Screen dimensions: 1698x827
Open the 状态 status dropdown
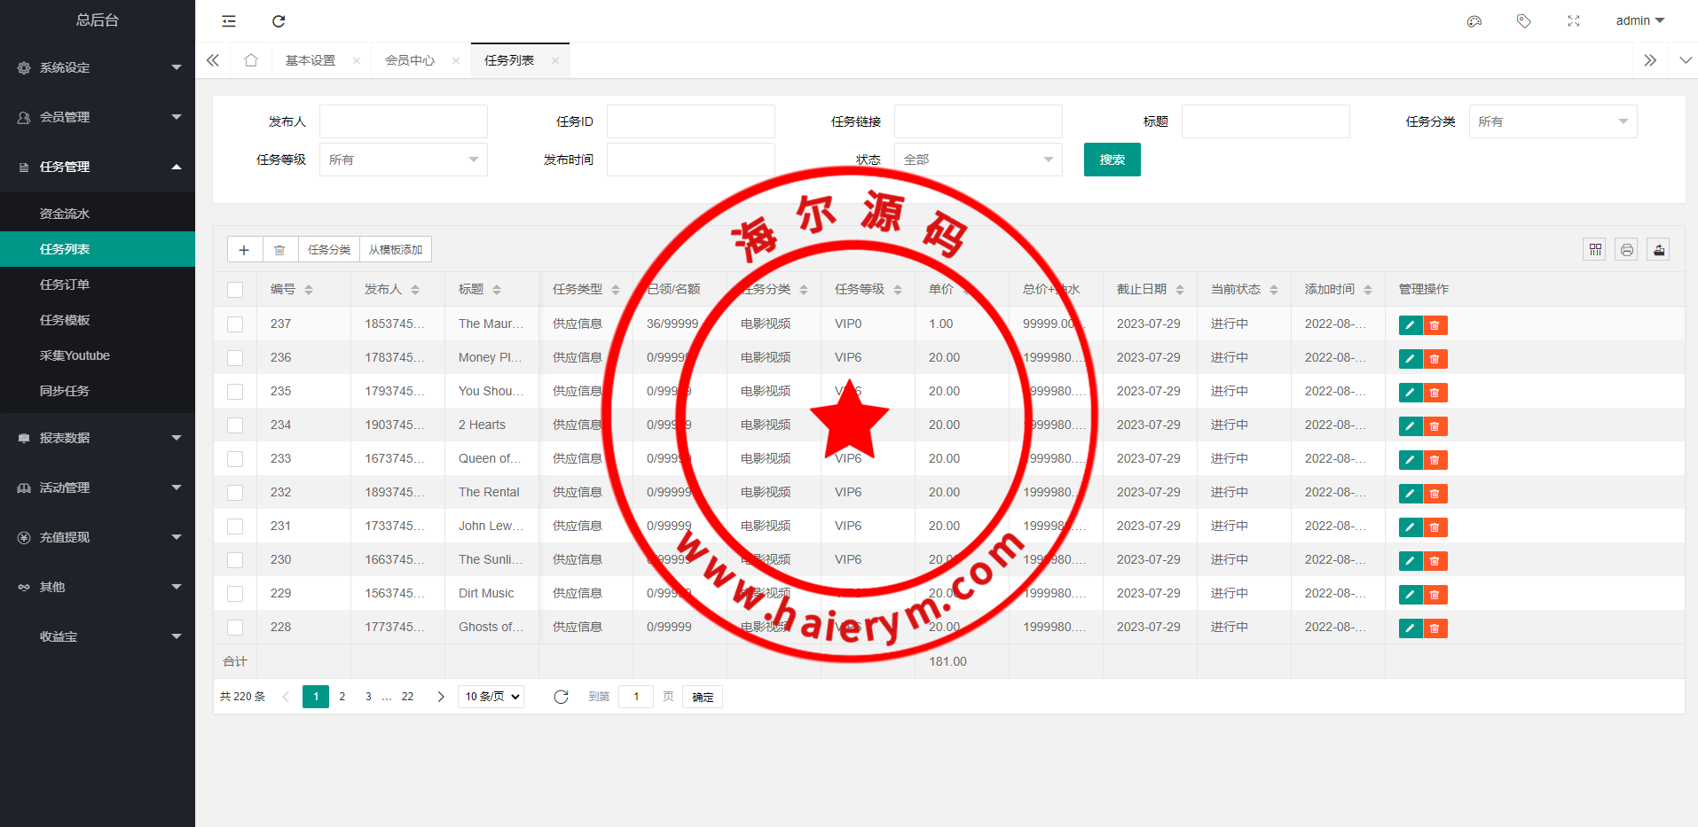click(978, 160)
